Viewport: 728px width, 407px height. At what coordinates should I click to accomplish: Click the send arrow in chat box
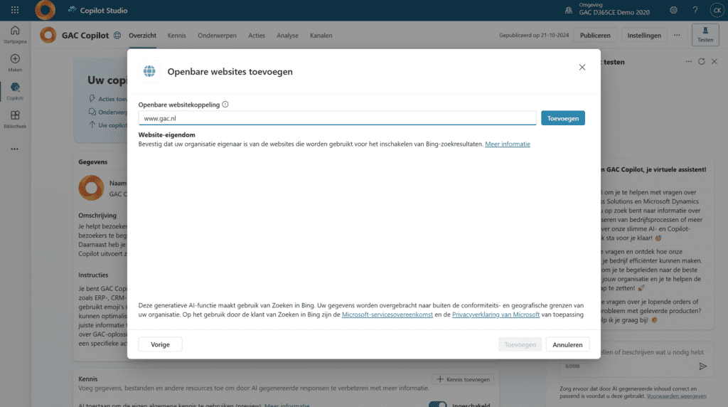pyautogui.click(x=703, y=366)
